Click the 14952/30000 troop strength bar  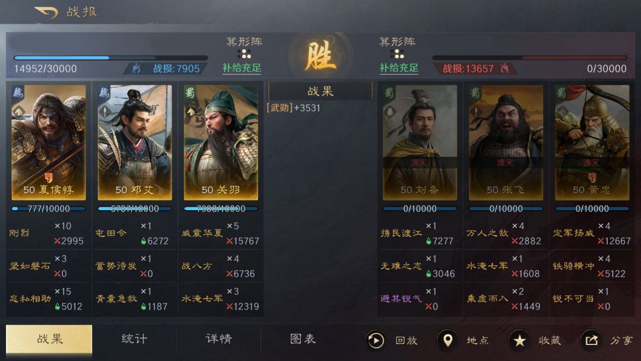pyautogui.click(x=110, y=58)
